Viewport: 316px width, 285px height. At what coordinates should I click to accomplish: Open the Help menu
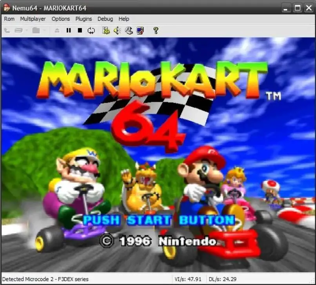pos(124,19)
